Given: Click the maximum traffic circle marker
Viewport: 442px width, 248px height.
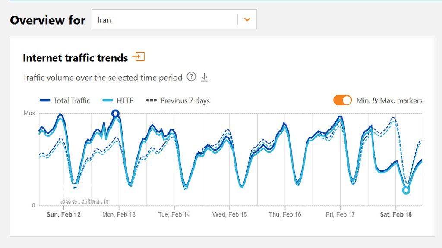Looking at the screenshot, I should tap(115, 113).
